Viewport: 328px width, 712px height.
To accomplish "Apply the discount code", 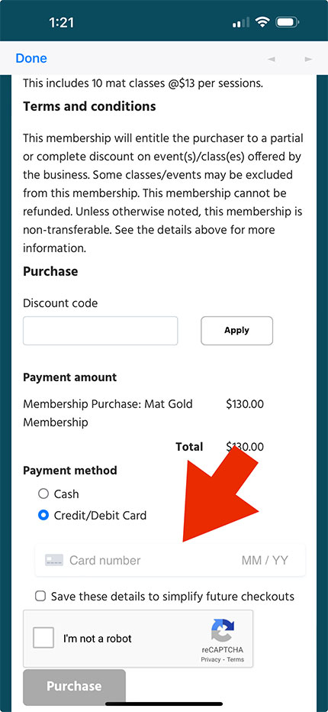I will [236, 331].
